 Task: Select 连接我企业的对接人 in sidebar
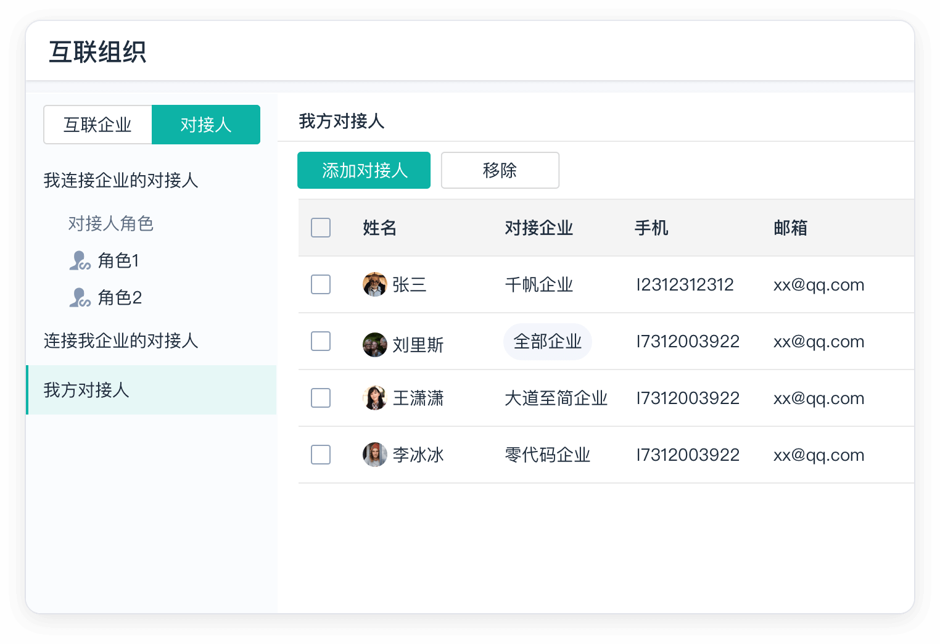[x=121, y=341]
